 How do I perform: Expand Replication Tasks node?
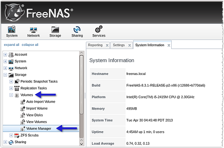click(x=11, y=88)
